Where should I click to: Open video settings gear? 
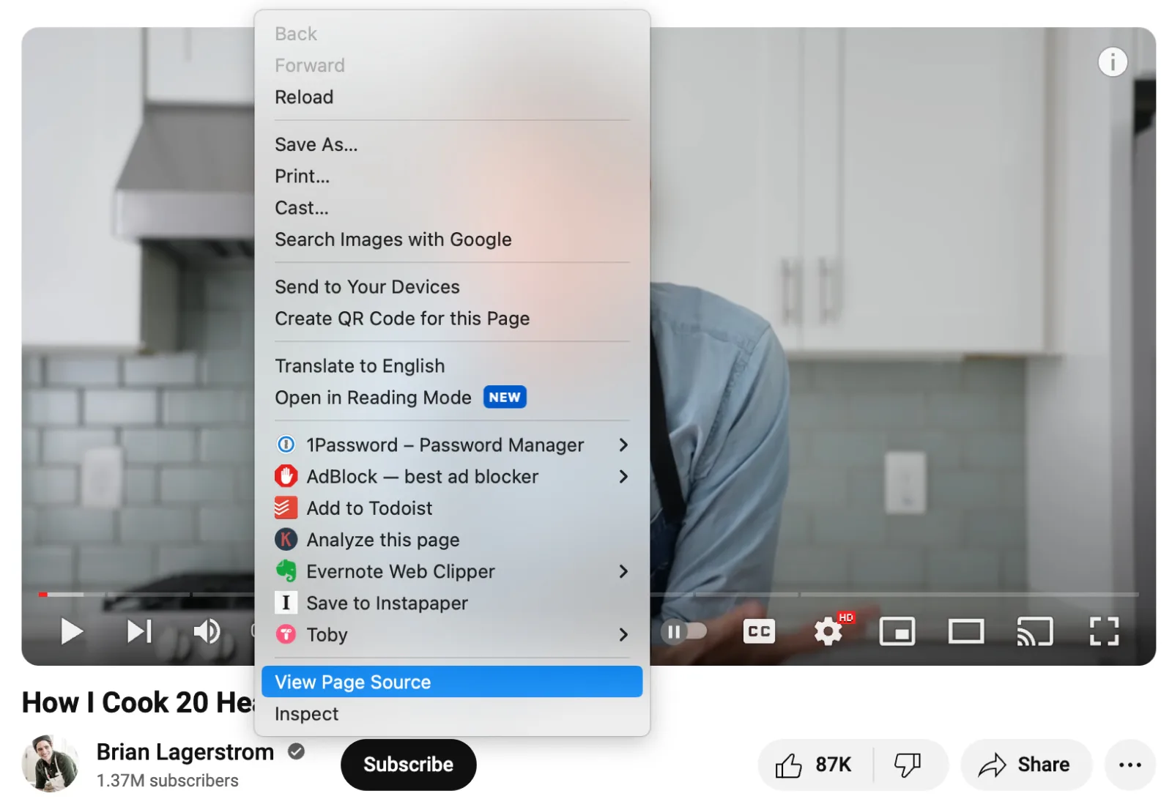(x=828, y=631)
